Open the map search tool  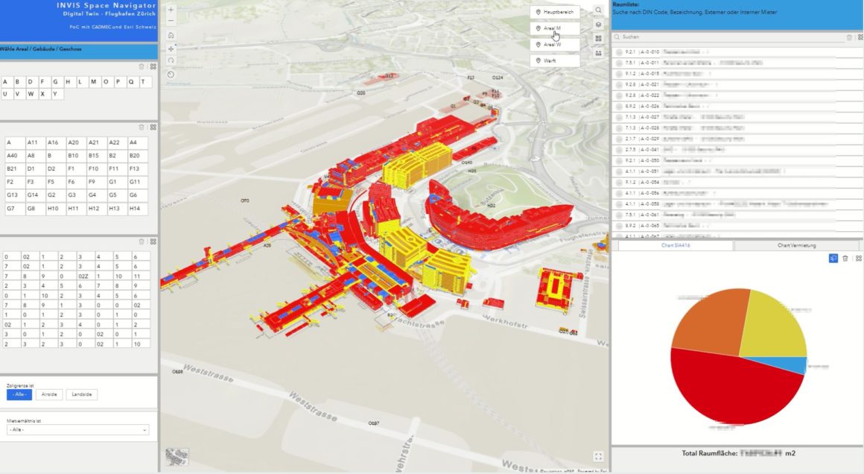pos(599,10)
